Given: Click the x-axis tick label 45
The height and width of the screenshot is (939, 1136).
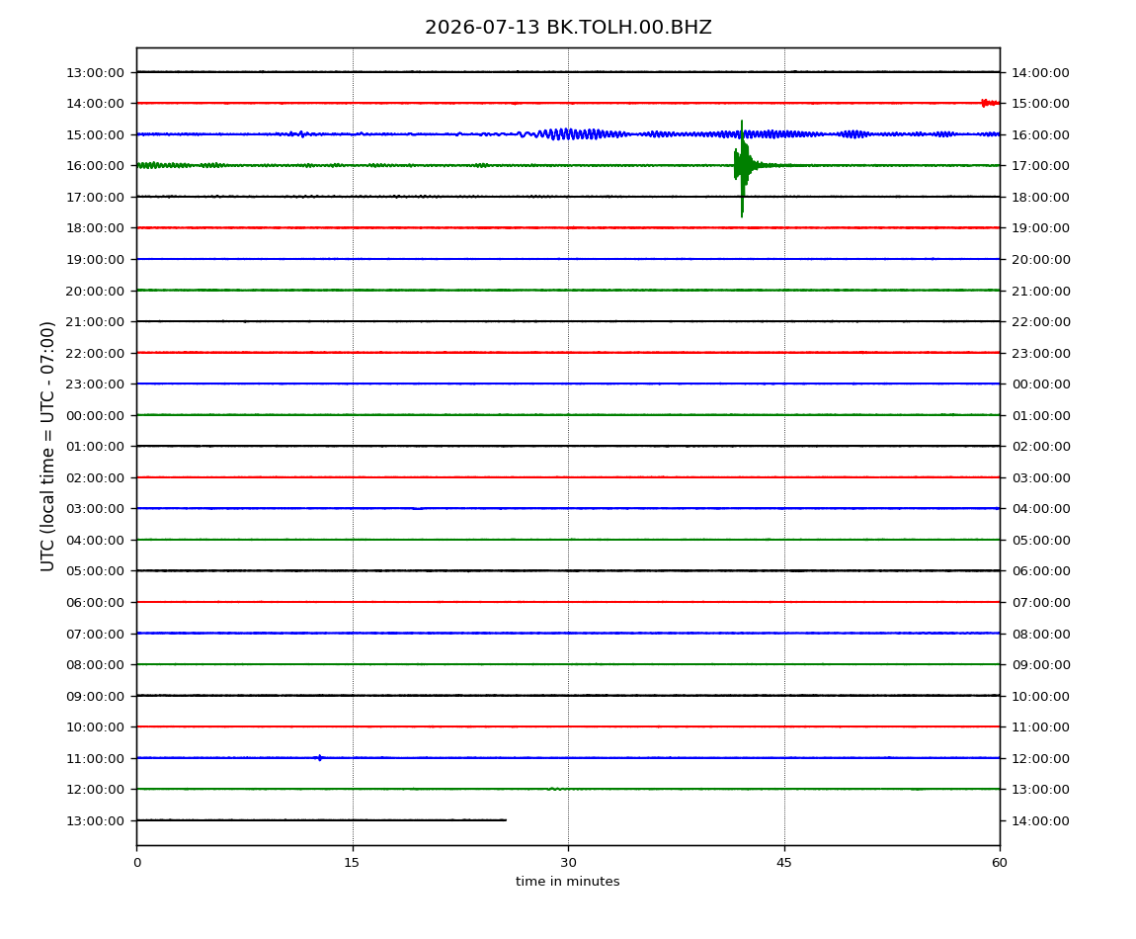Looking at the screenshot, I should [x=784, y=862].
